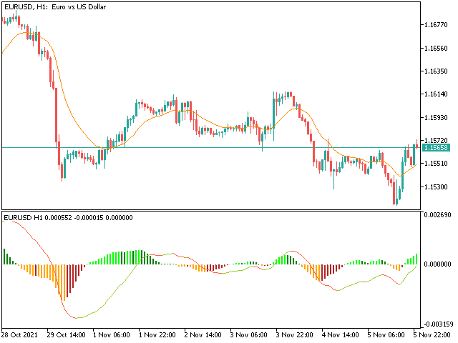Click the 1 Nov 06:00 time marker

pos(112,334)
